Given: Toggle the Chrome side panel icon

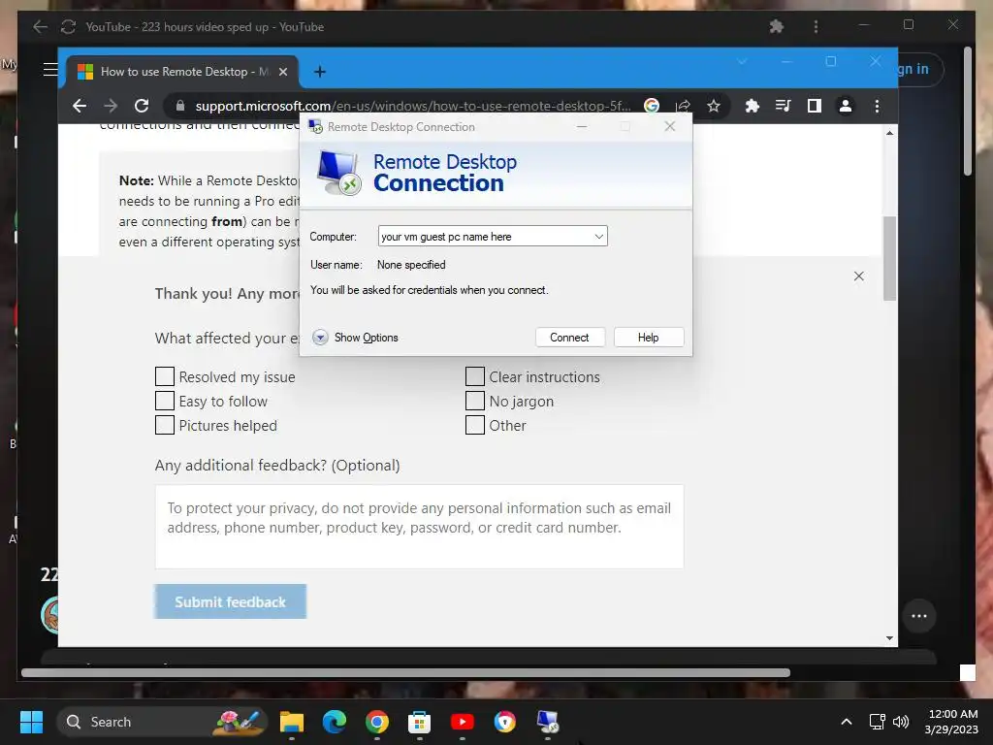Looking at the screenshot, I should [x=815, y=106].
